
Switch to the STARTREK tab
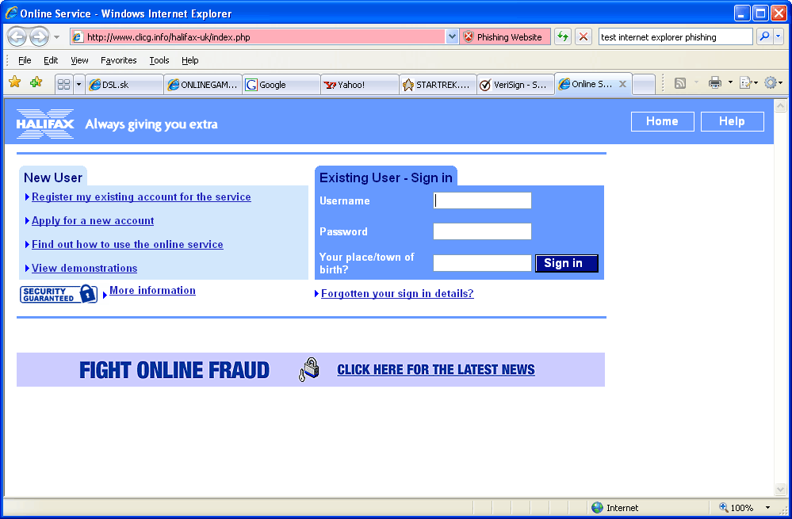click(x=438, y=84)
